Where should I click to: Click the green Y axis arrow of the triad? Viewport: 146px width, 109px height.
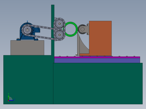pyautogui.click(x=8, y=98)
